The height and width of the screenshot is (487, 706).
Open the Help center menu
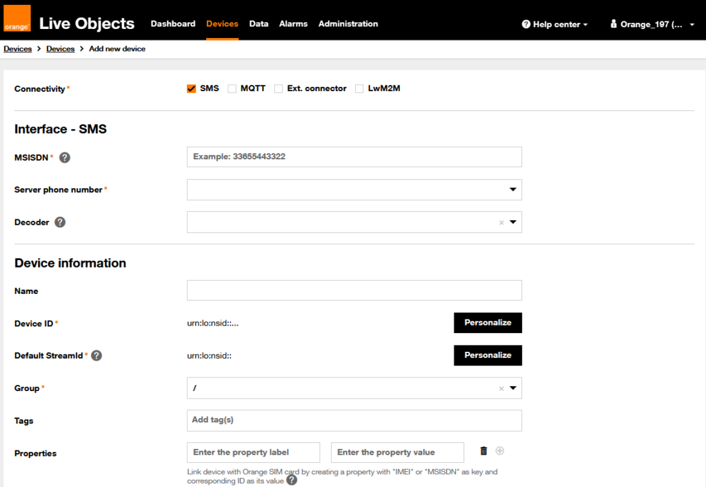coord(555,24)
